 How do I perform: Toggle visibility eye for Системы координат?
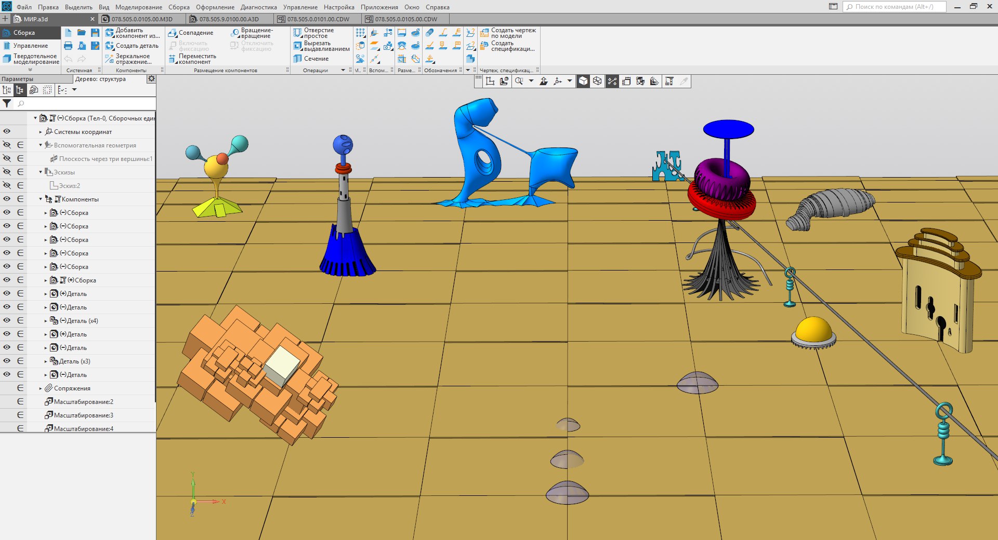pos(7,131)
